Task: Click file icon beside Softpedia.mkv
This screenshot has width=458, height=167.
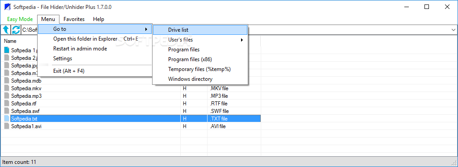Action: coord(7,88)
